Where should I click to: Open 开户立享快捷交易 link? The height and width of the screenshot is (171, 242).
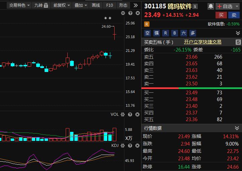(203, 42)
